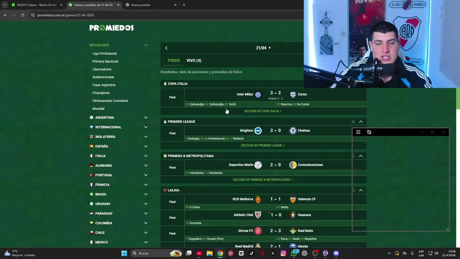The width and height of the screenshot is (460, 259).
Task: Click the Promiedos logo
Action: click(x=111, y=28)
